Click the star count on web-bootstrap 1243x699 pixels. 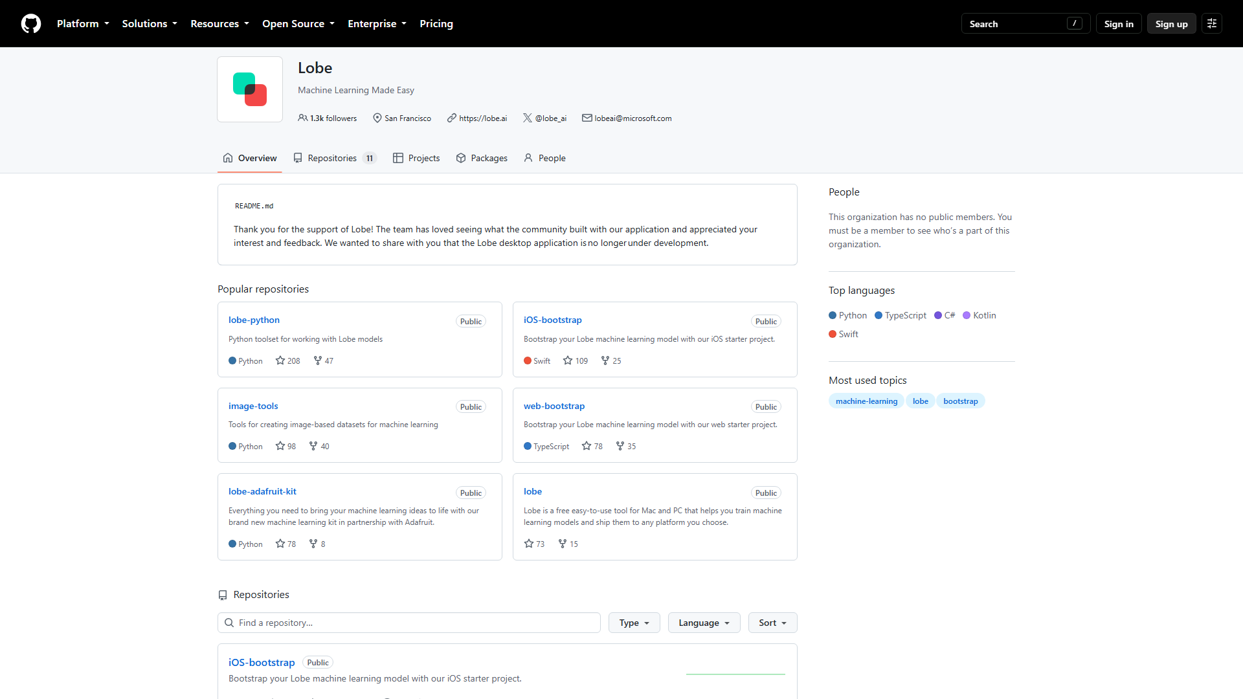(592, 446)
